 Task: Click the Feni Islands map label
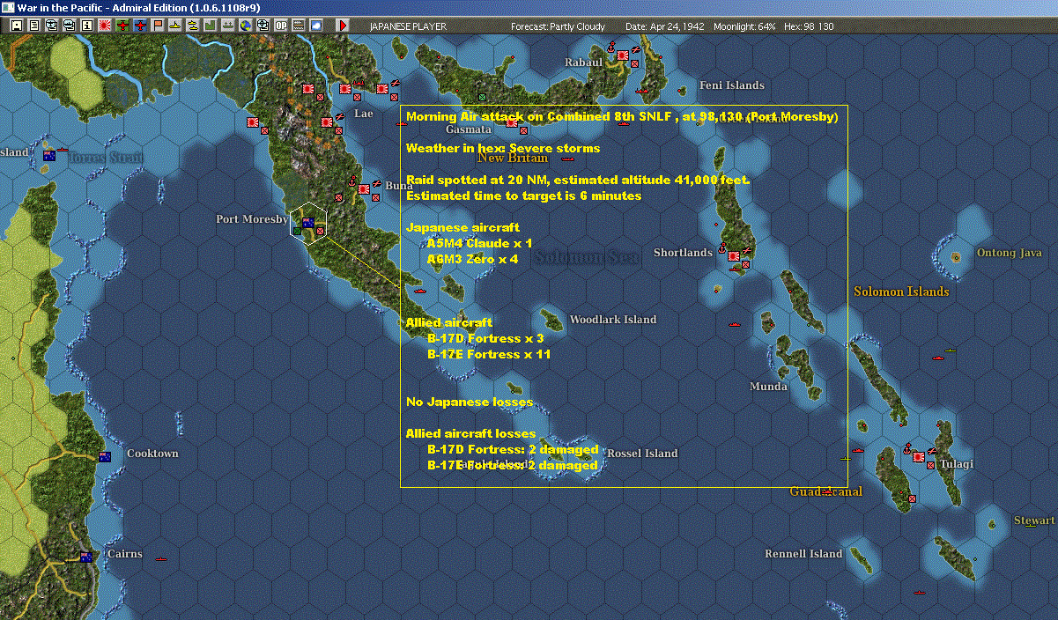[x=732, y=85]
